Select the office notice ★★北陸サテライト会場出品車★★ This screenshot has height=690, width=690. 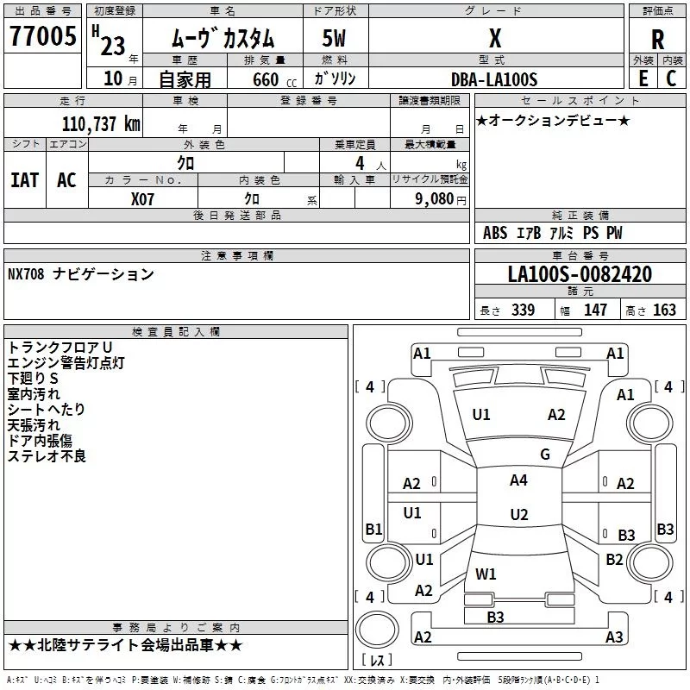125,645
